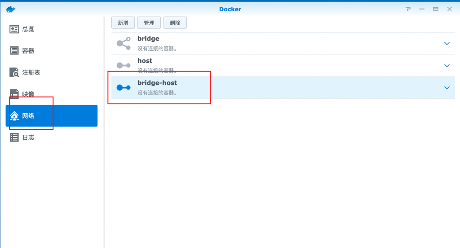The width and height of the screenshot is (460, 248).
Task: Expand the bridge-host network details chevron
Action: tap(447, 88)
